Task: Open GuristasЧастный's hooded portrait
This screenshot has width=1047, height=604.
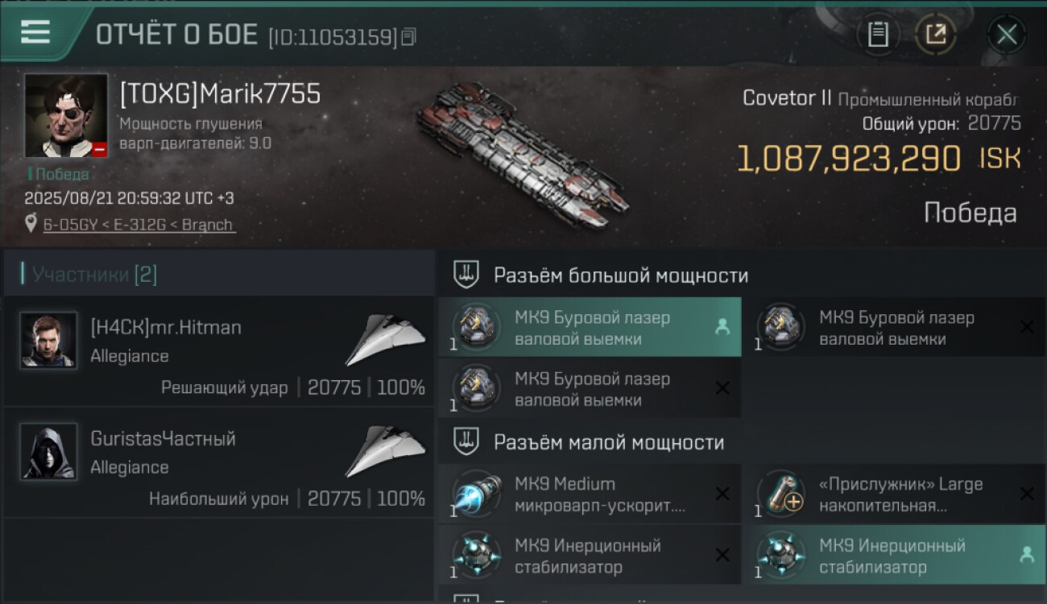Action: (48, 451)
